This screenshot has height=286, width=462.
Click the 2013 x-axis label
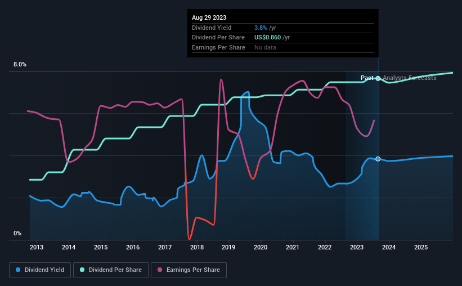pos(37,247)
